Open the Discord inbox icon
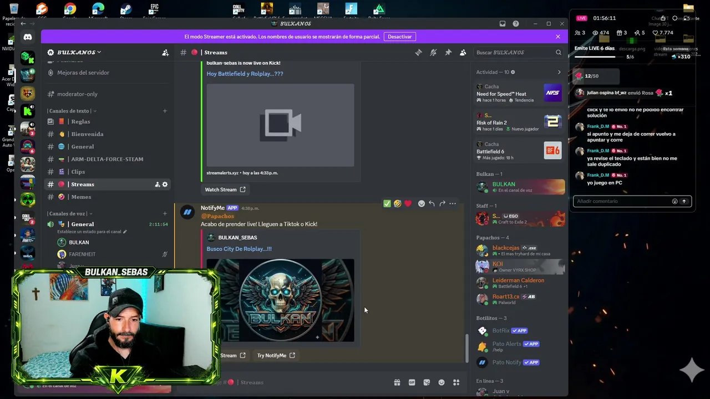 pyautogui.click(x=503, y=24)
